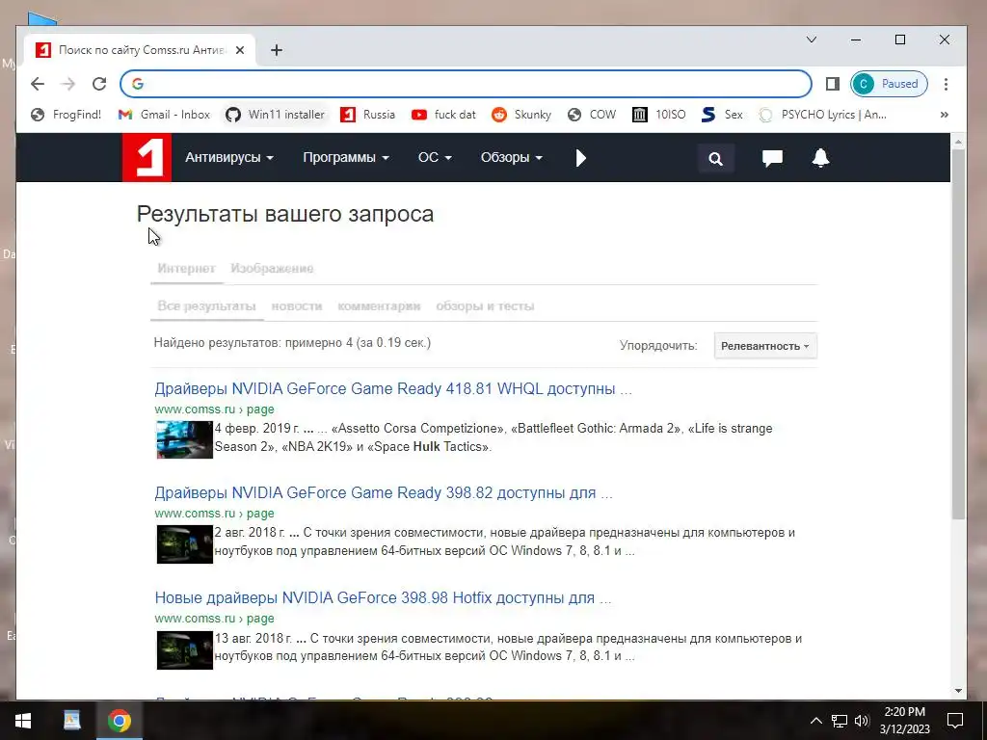
Task: Open the 10ISO bookmark
Action: pyautogui.click(x=659, y=115)
